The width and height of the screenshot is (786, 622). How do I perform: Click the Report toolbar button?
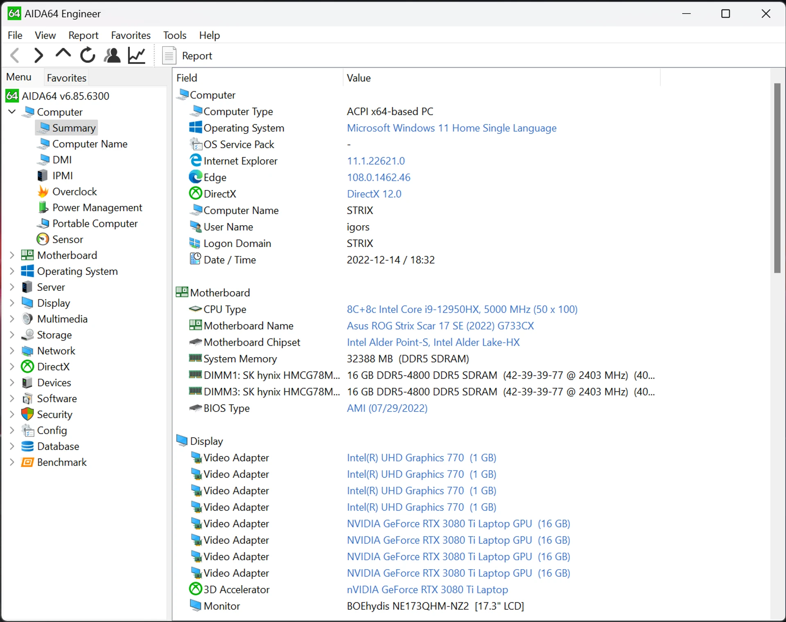(x=187, y=56)
